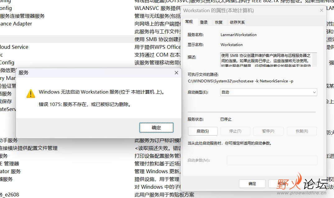
Task: Click the warning icon in error dialog
Action: (31, 94)
